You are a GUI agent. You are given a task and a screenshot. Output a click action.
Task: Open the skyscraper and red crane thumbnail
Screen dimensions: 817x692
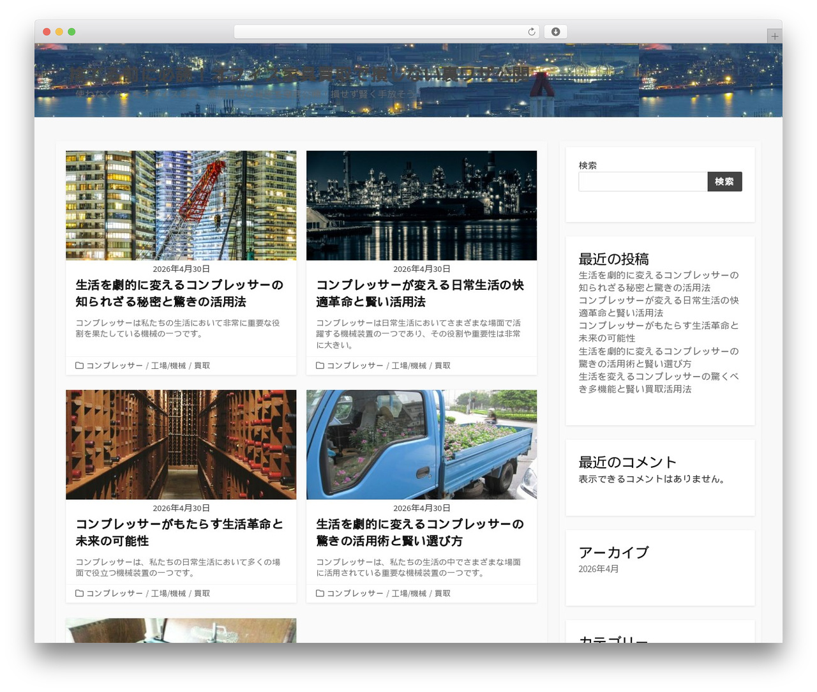tap(181, 206)
